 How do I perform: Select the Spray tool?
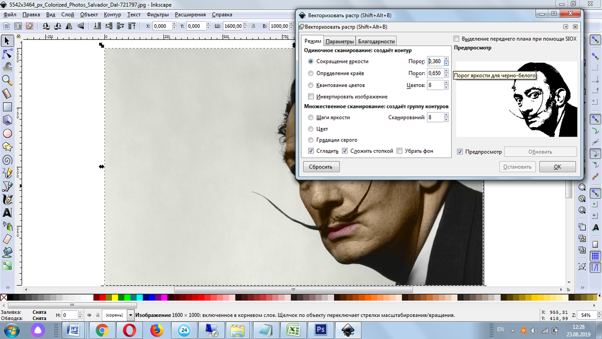(x=8, y=226)
